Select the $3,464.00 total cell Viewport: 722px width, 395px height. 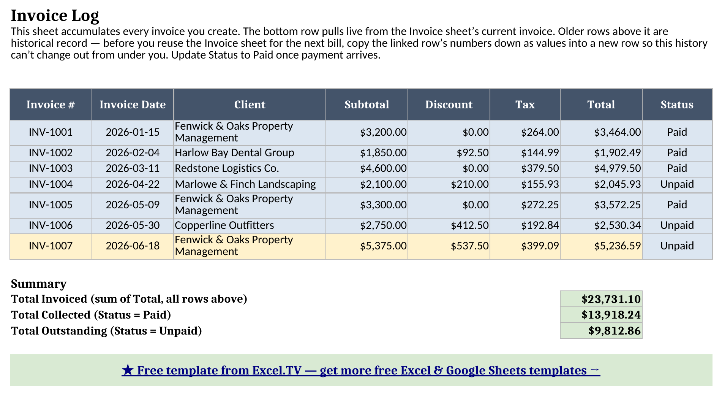point(601,132)
